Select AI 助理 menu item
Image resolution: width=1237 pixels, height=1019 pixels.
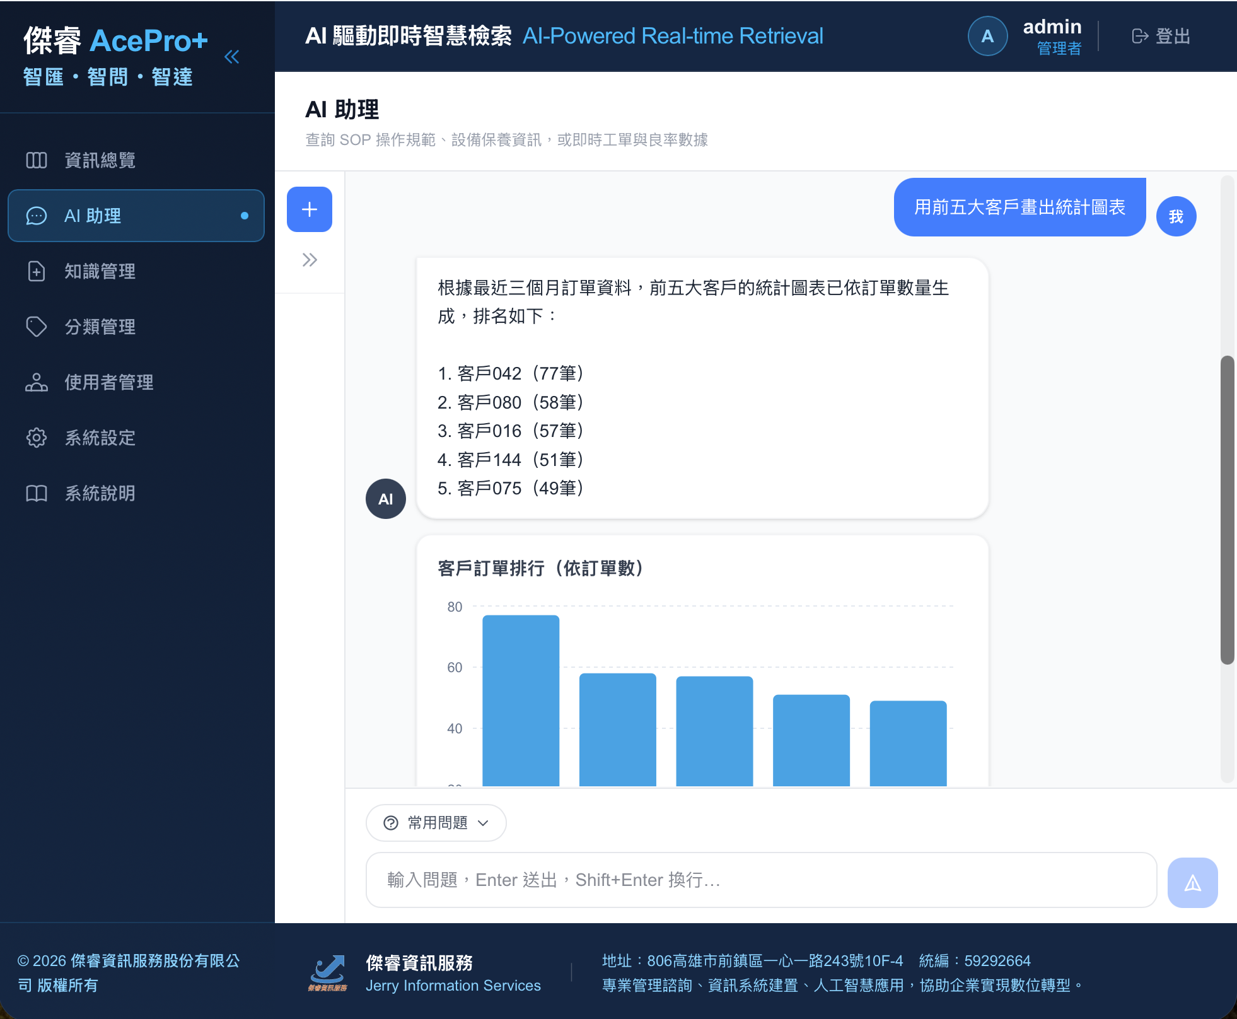136,216
